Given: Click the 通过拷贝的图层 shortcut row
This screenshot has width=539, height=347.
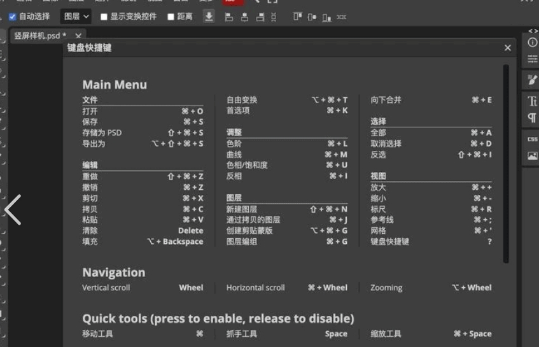Looking at the screenshot, I should point(287,220).
